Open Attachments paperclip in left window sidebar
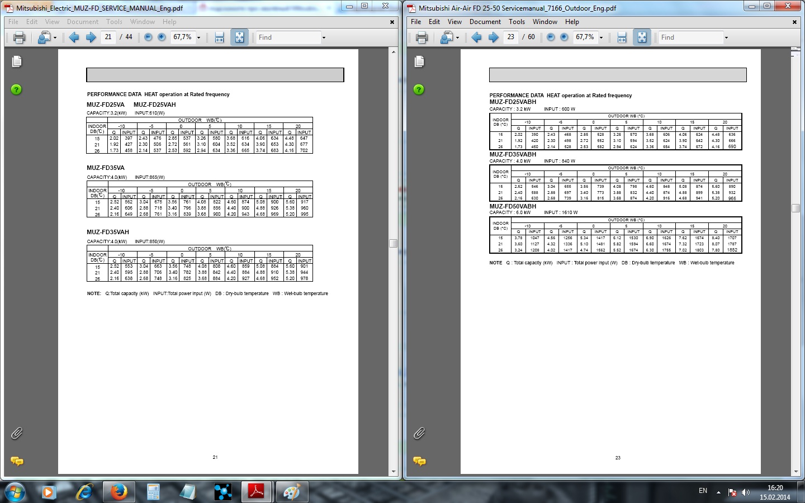 (17, 433)
